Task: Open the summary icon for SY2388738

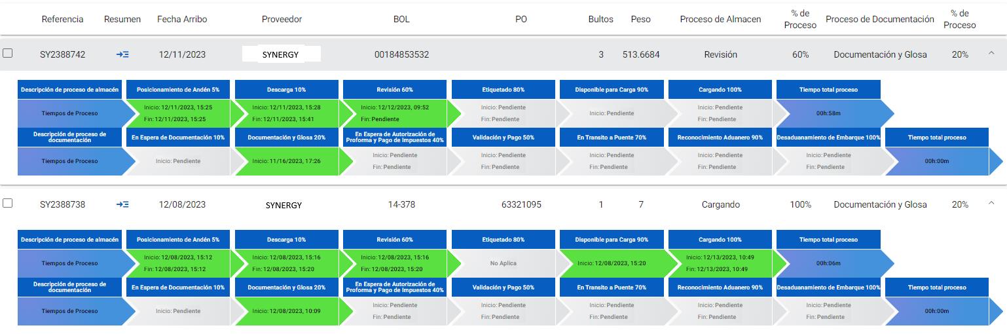Action: point(122,205)
